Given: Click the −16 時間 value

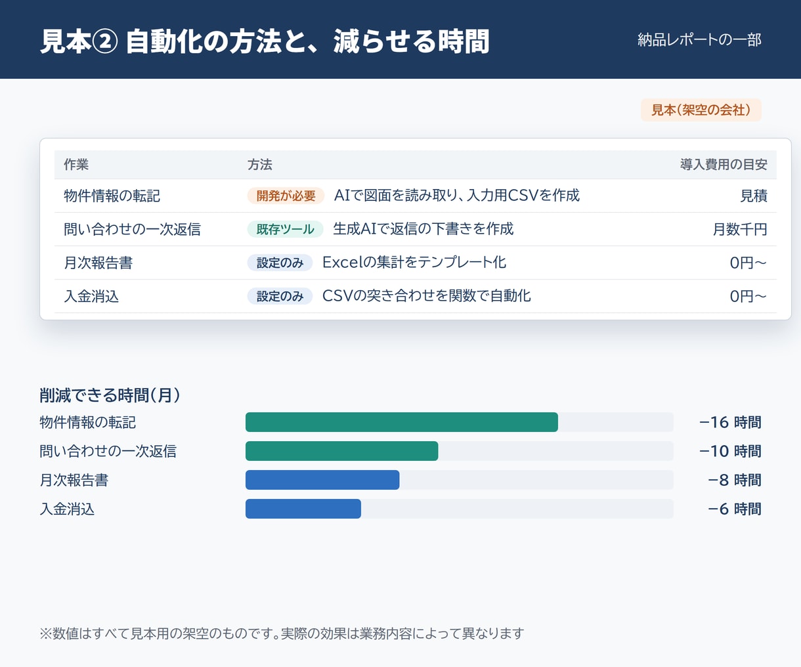Looking at the screenshot, I should 730,422.
